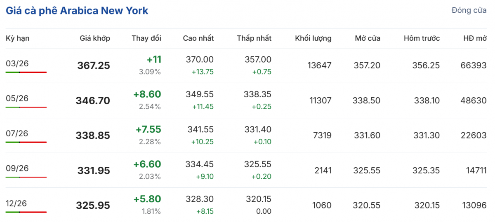Viewport: 495px width, 222px height.
Task: Select the 'Kỳ hạn' column header
Action: 18,38
